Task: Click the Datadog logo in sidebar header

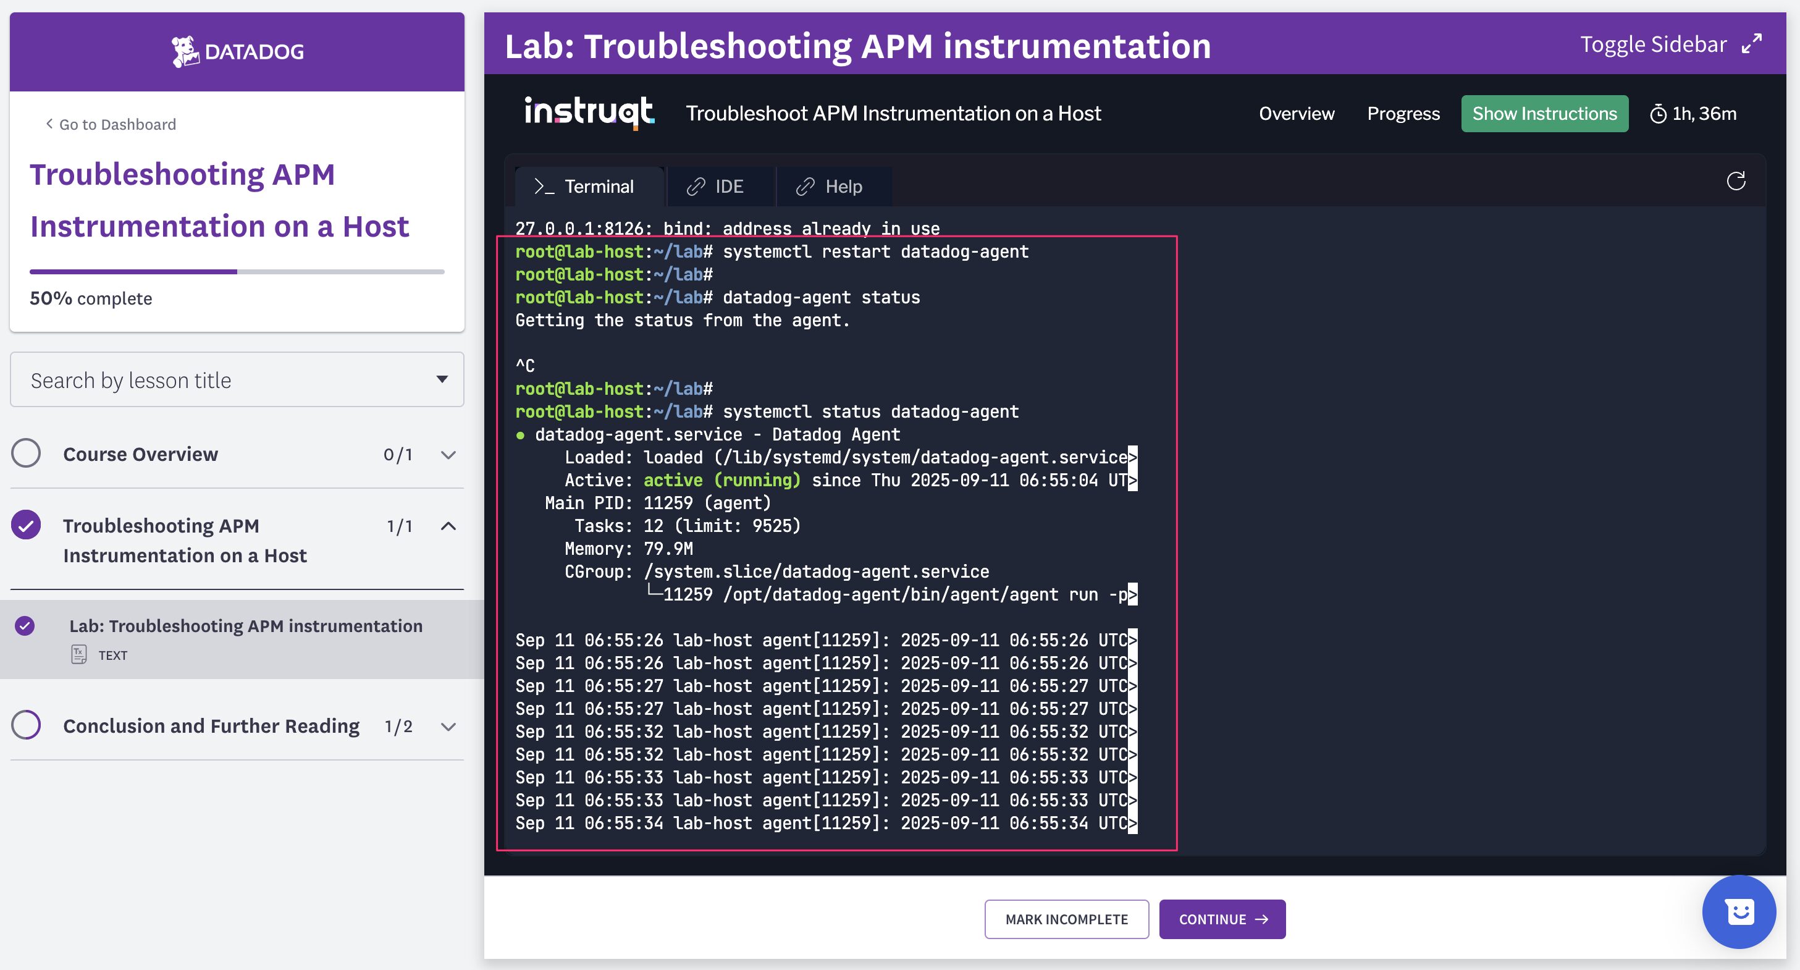Action: (x=238, y=52)
